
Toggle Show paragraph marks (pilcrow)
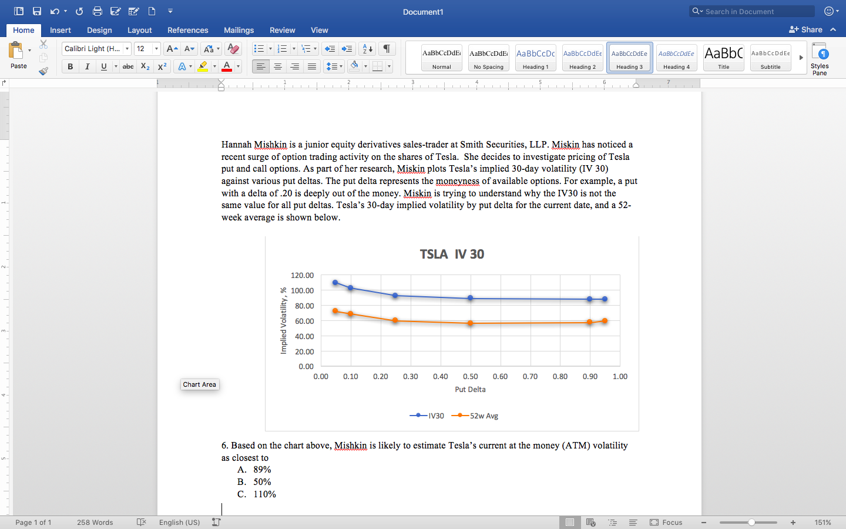(387, 49)
